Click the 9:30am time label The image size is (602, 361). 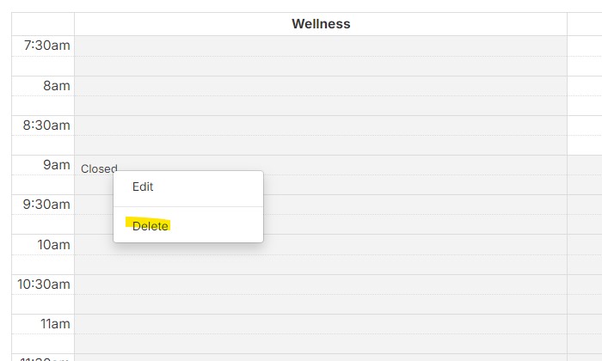(x=46, y=205)
